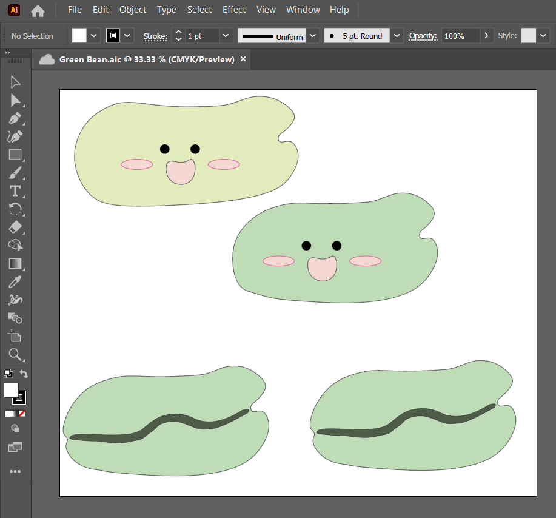Click the white Fill box in toolbar
The image size is (556, 518).
click(11, 390)
